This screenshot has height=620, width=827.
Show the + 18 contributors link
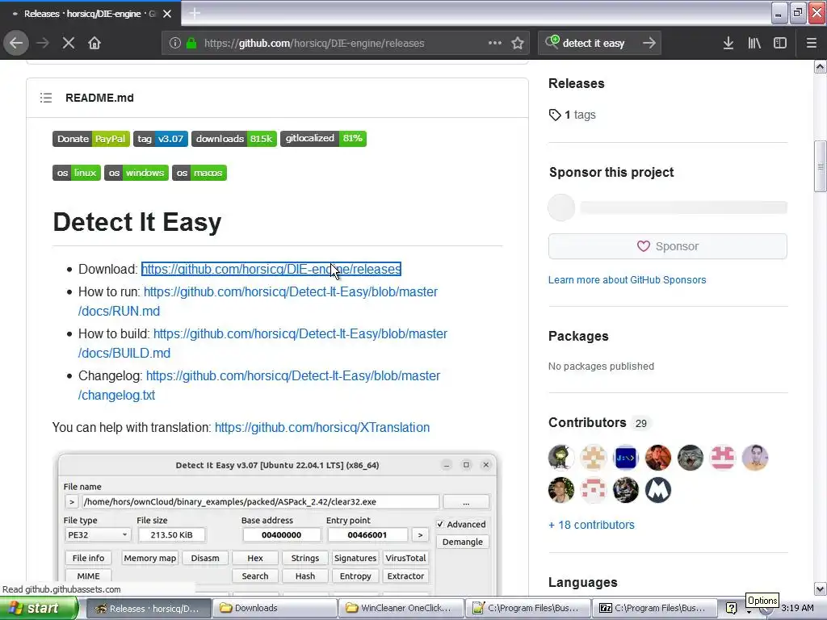point(591,525)
